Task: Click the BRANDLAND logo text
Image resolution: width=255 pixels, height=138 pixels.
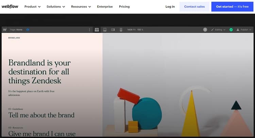Action: 14,38
